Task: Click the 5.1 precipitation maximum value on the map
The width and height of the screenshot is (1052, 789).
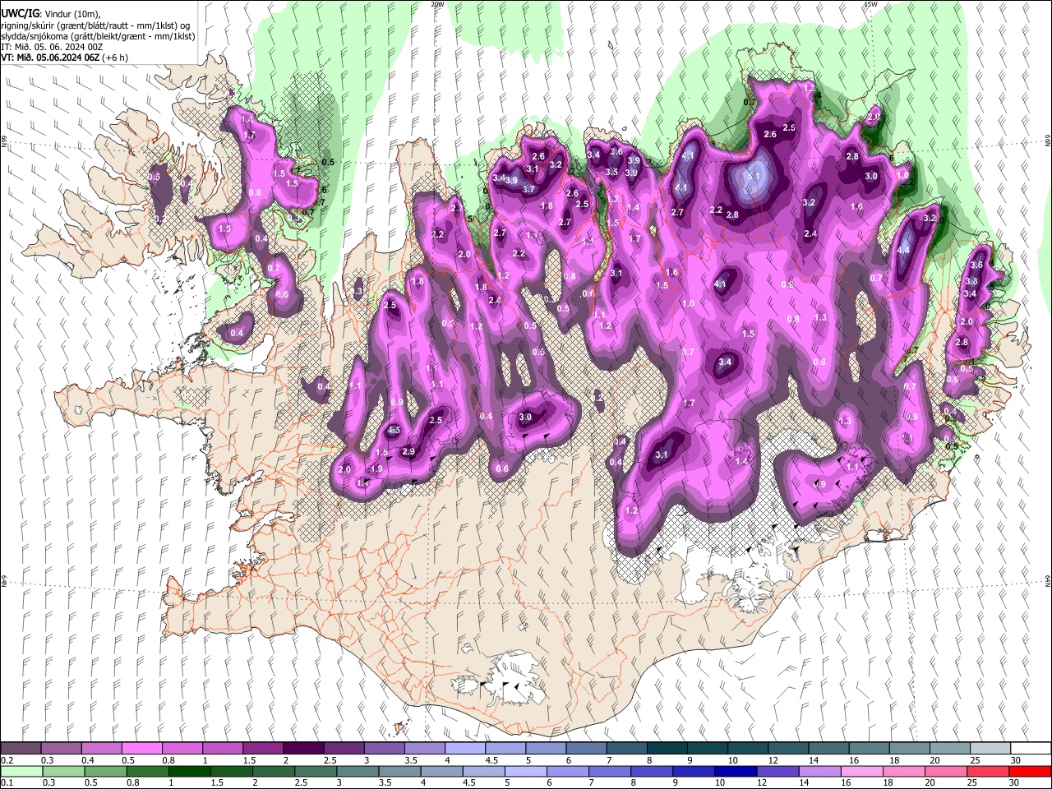Action: (754, 175)
